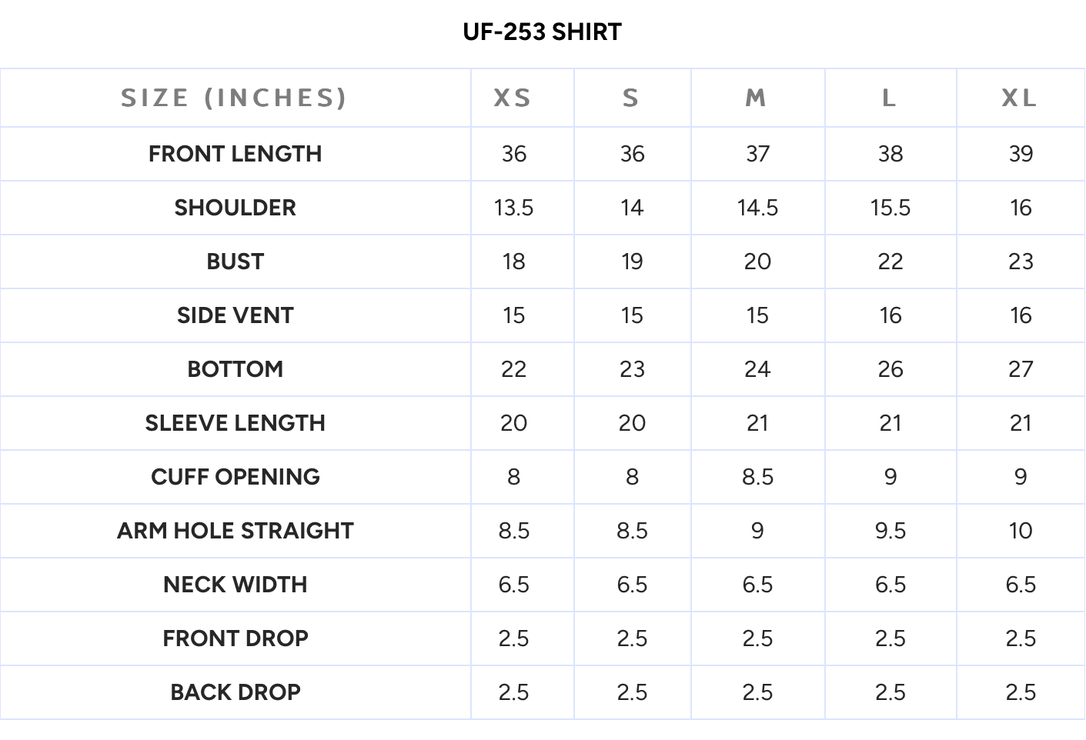Image resolution: width=1086 pixels, height=740 pixels.
Task: Click the SHOULDER row label
Action: click(235, 208)
